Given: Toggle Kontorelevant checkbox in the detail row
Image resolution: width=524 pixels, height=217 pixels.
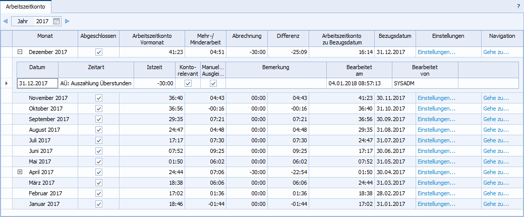Looking at the screenshot, I should coord(188,83).
